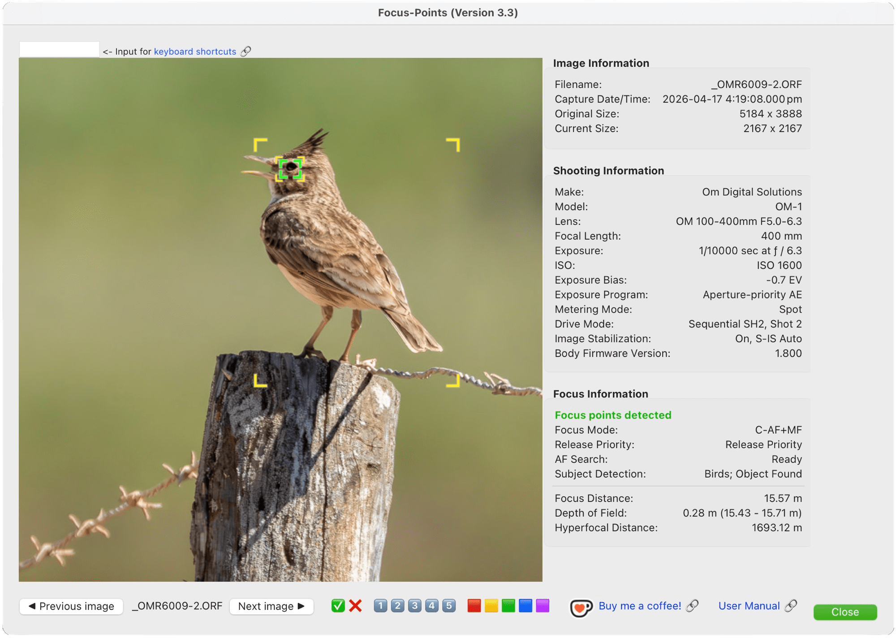896x638 pixels.
Task: Apply the green color label
Action: (508, 606)
